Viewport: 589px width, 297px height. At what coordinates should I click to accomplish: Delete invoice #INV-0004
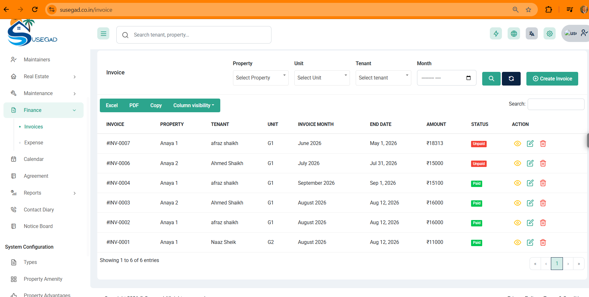click(543, 183)
